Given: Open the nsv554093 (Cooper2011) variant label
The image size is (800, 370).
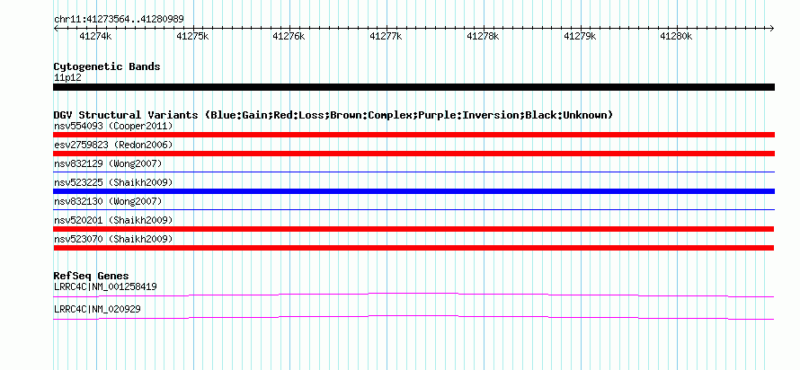Looking at the screenshot, I should pos(113,126).
